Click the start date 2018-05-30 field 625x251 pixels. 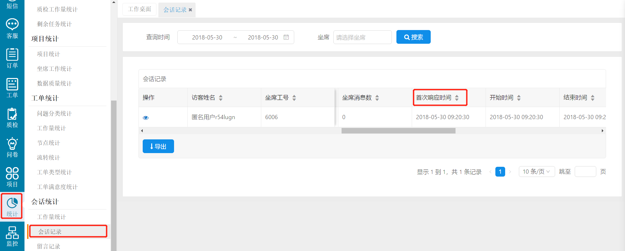pyautogui.click(x=207, y=37)
